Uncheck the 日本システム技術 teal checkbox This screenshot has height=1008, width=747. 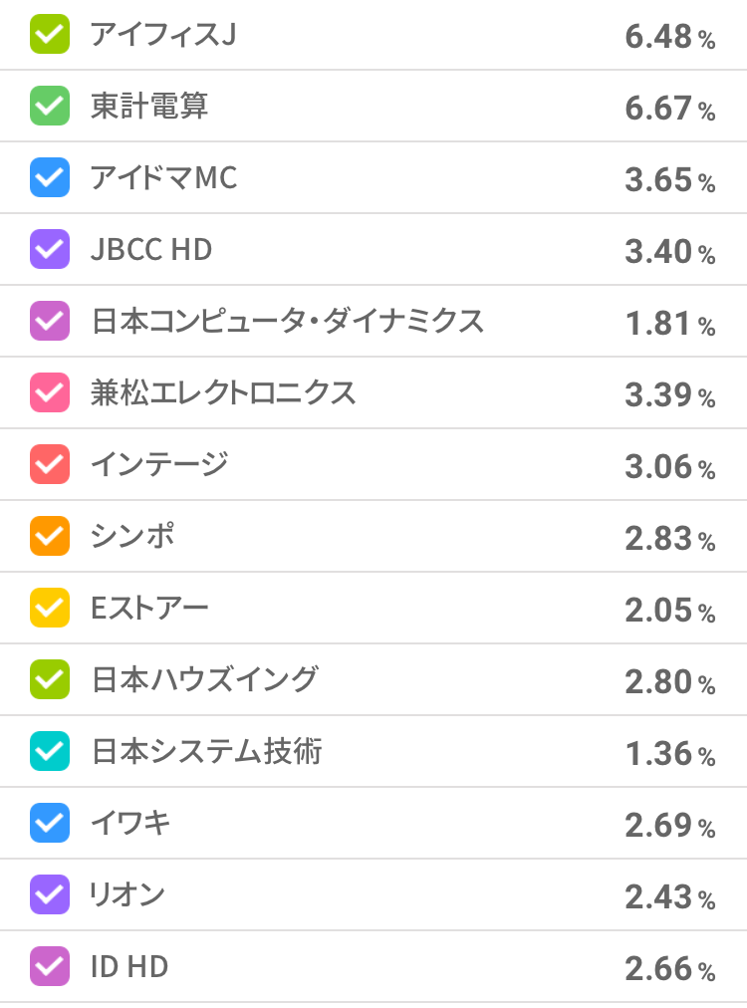[x=50, y=751]
